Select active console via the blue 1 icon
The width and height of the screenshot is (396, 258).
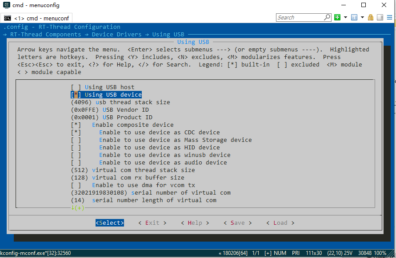coord(354,17)
